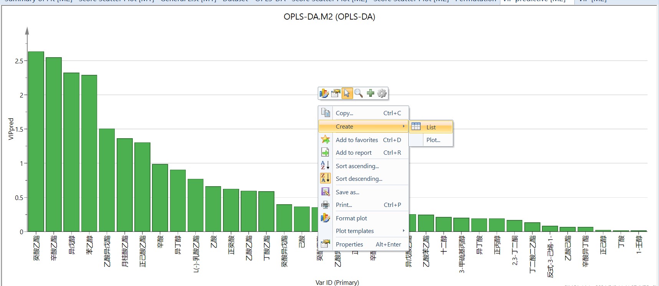The height and width of the screenshot is (286, 659).
Task: Open Properties from the context menu list
Action: (x=349, y=245)
